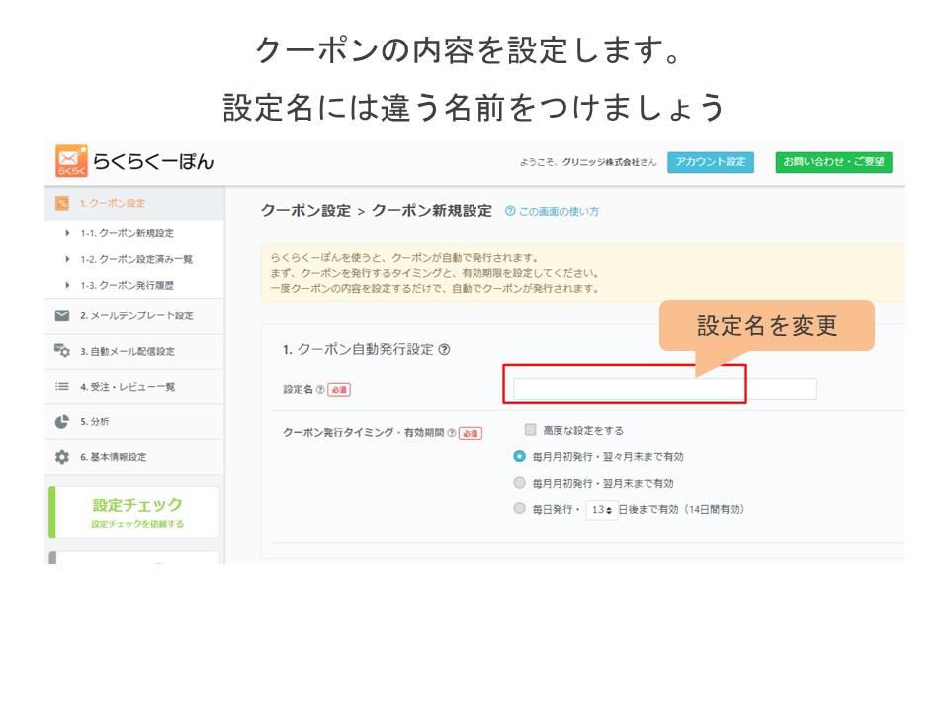This screenshot has height=712, width=949.
Task: Click the orders and reviews list icon
Action: [x=62, y=387]
